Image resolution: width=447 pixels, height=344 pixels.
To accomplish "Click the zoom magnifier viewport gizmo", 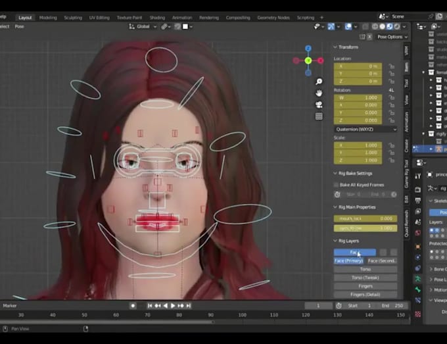I will (x=319, y=82).
